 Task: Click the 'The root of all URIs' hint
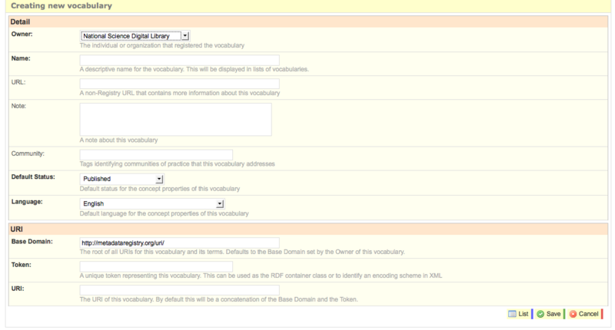pos(242,252)
